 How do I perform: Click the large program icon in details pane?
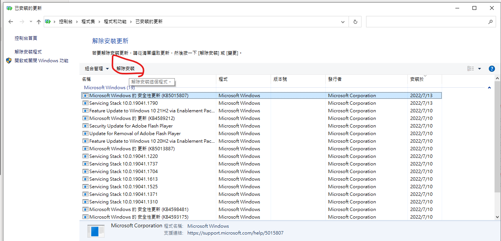(95, 231)
